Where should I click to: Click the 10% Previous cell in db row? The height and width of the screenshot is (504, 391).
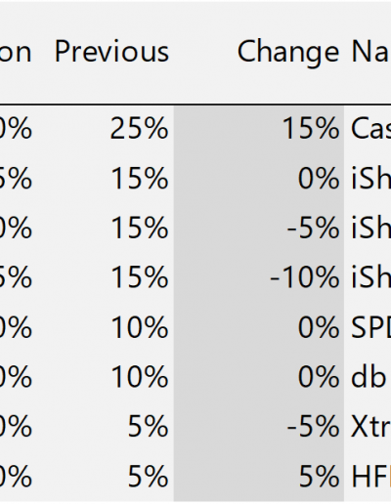tap(140, 376)
